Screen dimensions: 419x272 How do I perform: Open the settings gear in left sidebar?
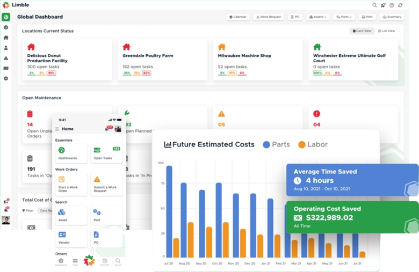pyautogui.click(x=6, y=78)
